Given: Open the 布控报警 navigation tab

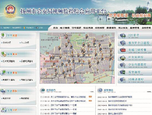Looking at the screenshot, I should click(100, 28).
